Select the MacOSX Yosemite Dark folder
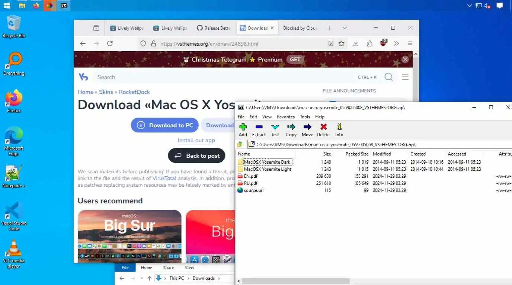 267,162
